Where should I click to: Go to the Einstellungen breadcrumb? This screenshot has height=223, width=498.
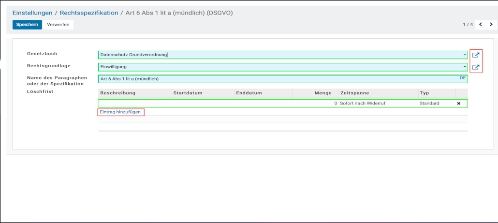pos(32,13)
